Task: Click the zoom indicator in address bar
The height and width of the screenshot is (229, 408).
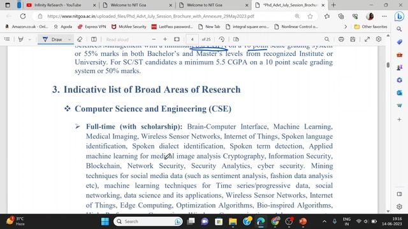Action: click(297, 16)
